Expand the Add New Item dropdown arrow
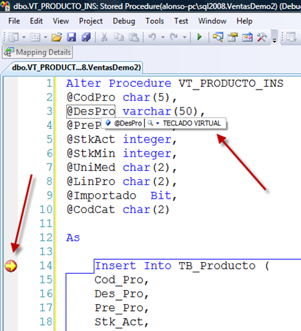Screen dimensions: 301x331 (x=45, y=37)
